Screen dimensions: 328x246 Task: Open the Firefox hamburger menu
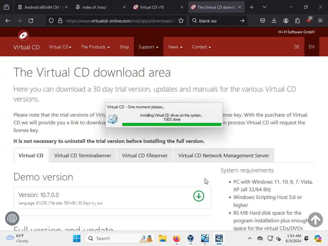point(320,20)
